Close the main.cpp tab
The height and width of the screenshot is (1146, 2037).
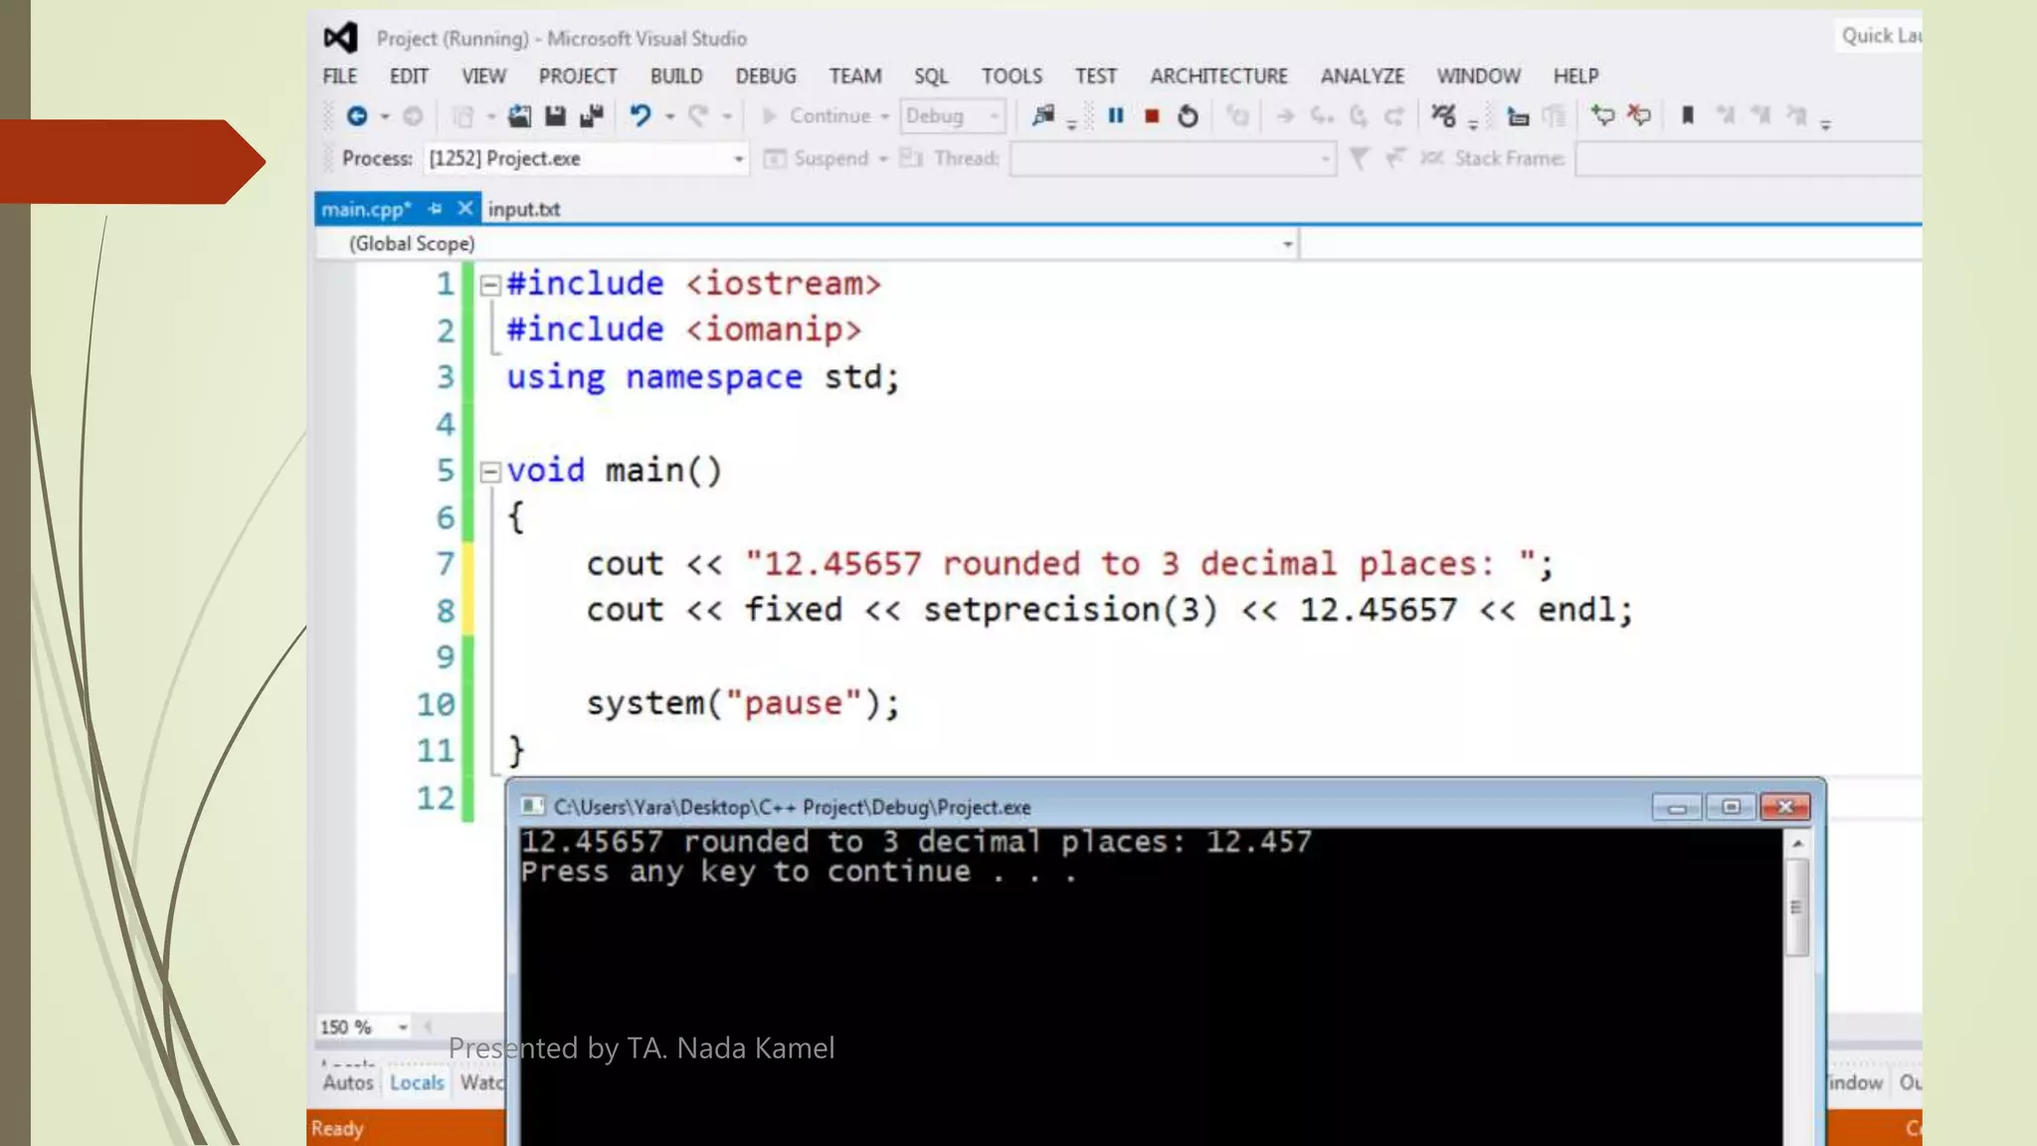(x=464, y=209)
